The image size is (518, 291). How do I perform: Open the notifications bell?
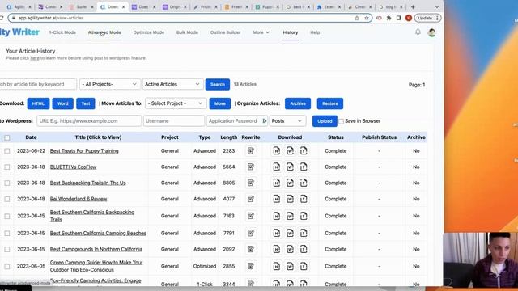tap(418, 32)
